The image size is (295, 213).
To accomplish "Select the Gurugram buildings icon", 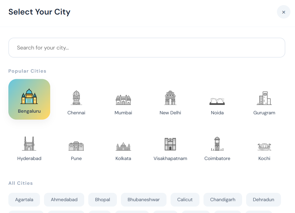I will coord(264,98).
